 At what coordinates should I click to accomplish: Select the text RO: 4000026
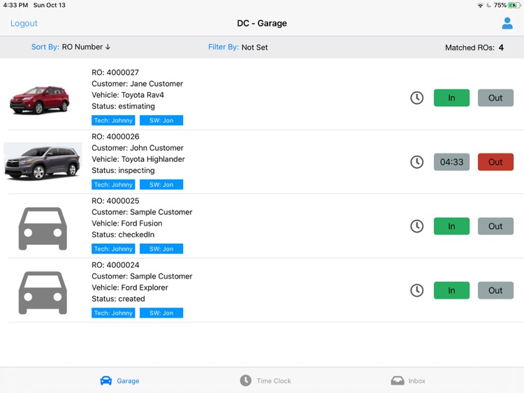pos(115,137)
